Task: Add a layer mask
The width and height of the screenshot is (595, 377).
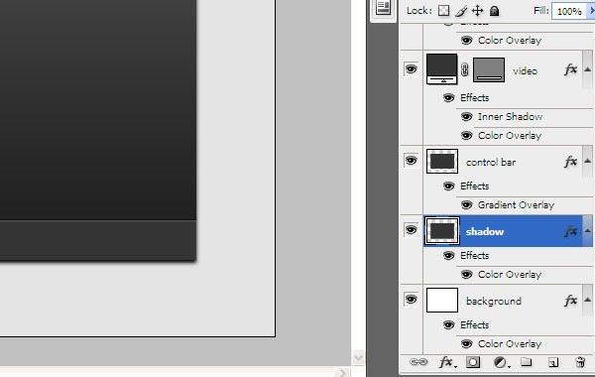Action: click(473, 362)
